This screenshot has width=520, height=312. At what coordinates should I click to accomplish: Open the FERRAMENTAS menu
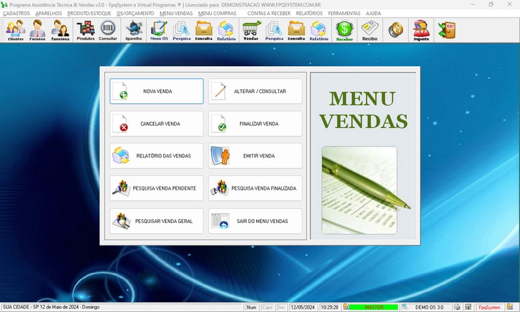[344, 13]
